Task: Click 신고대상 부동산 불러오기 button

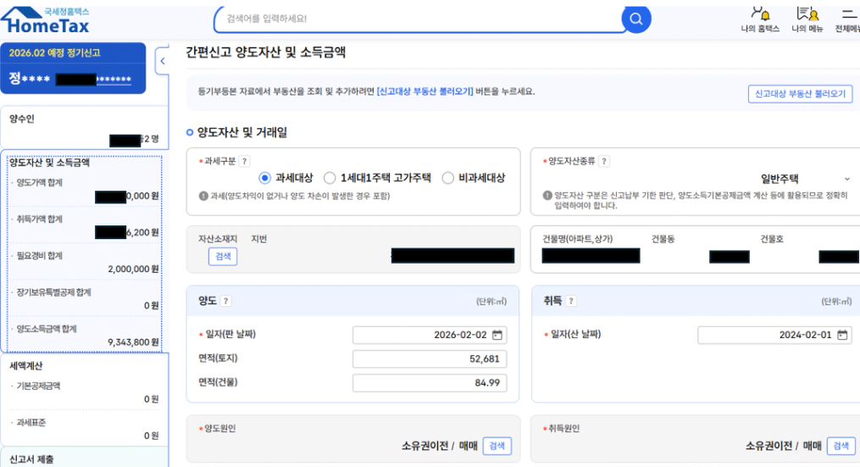Action: (800, 94)
